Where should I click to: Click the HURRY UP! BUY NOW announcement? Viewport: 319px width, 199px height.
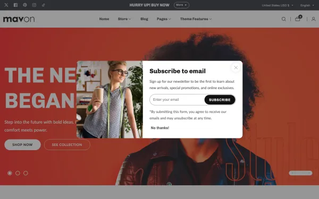tap(149, 5)
